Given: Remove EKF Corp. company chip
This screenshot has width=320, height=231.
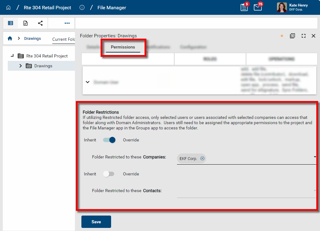Looking at the screenshot, I should (x=202, y=158).
